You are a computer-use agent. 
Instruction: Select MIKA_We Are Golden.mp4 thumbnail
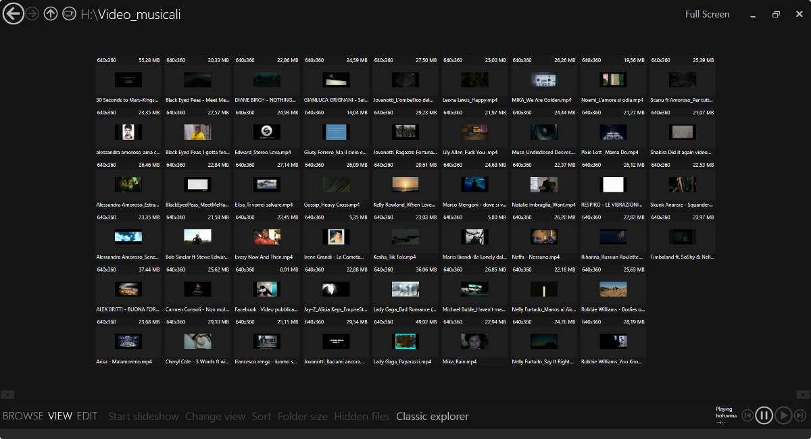[544, 80]
